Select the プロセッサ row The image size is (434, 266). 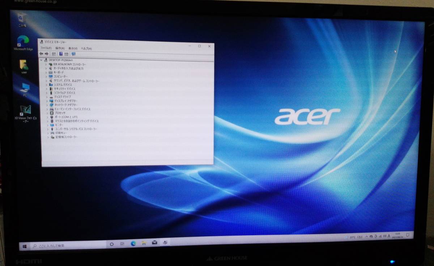(x=58, y=113)
